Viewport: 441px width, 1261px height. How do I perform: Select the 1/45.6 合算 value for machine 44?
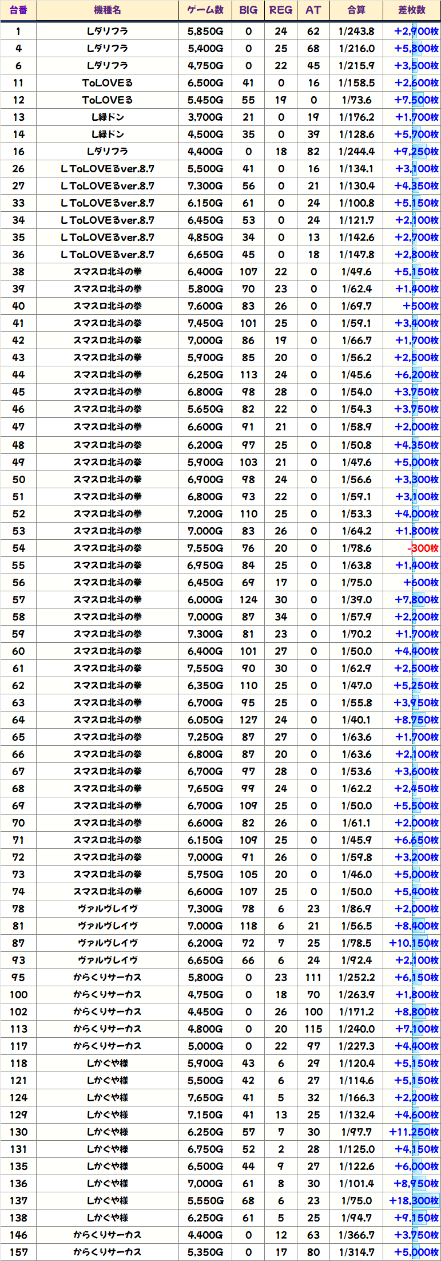357,374
